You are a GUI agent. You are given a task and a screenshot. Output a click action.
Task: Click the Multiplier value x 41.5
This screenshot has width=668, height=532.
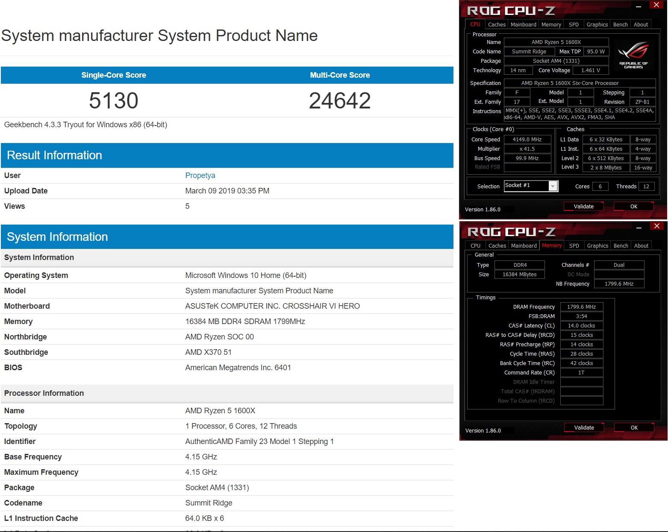(x=527, y=149)
